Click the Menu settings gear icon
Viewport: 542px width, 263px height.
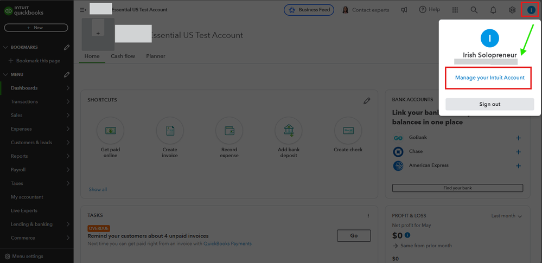pyautogui.click(x=8, y=256)
